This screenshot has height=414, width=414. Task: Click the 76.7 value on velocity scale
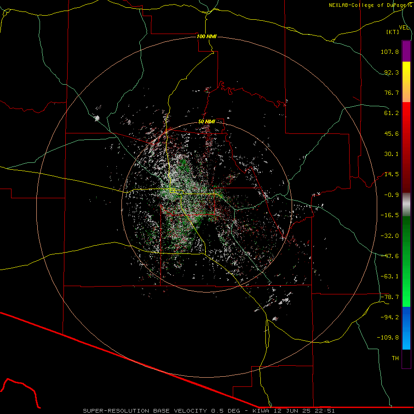[391, 92]
